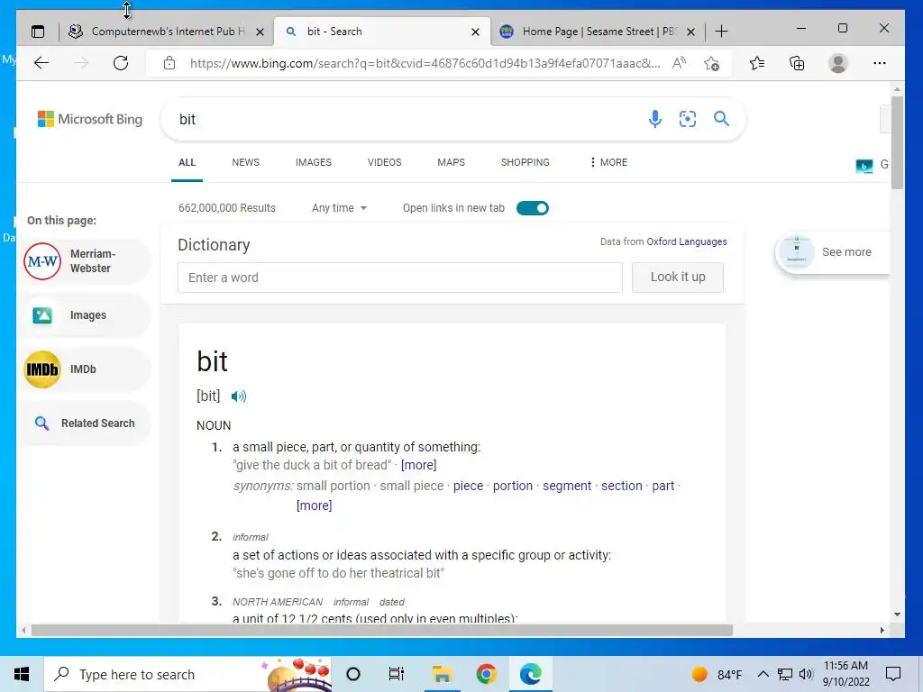Close the bit - Search tab

(475, 32)
